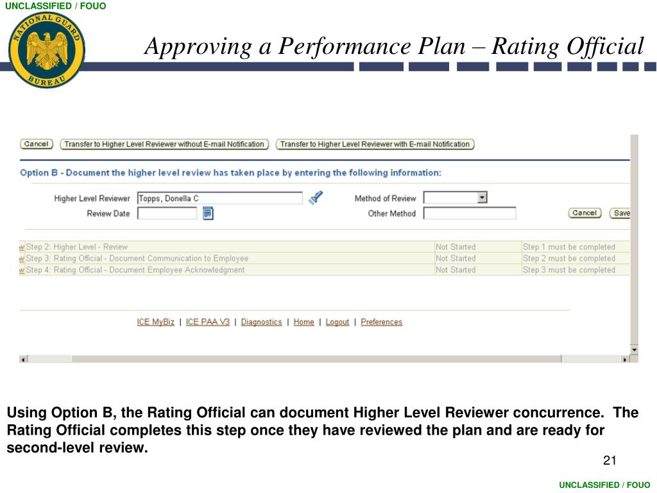Screen dimensions: 657x493
Task: Click the Review Date input field
Action: [167, 213]
